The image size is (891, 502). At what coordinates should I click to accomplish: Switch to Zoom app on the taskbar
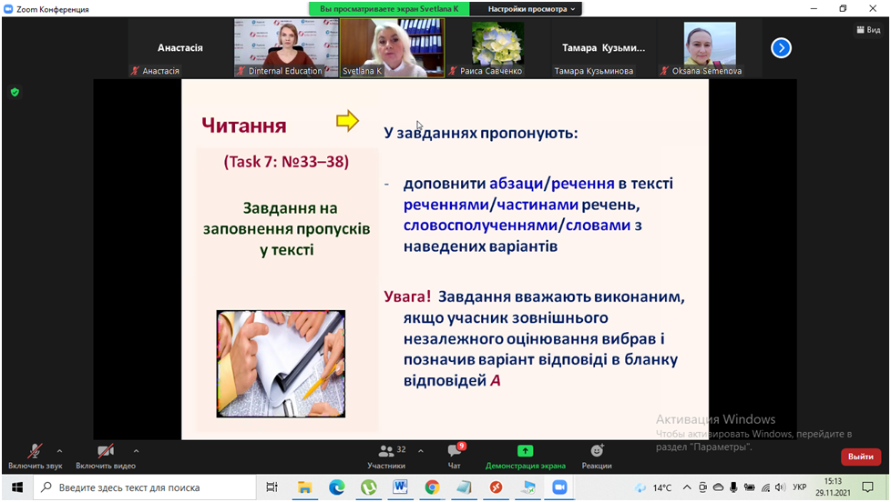pyautogui.click(x=559, y=487)
